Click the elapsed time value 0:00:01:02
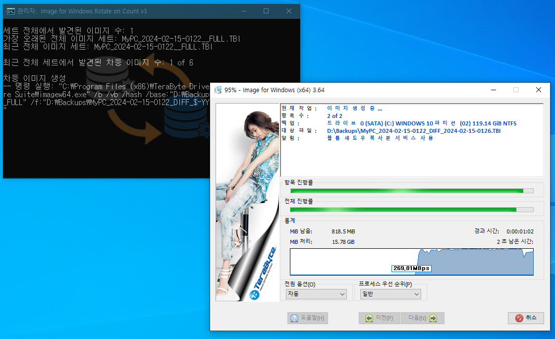Viewport: 555px width, 339px height. [x=520, y=231]
